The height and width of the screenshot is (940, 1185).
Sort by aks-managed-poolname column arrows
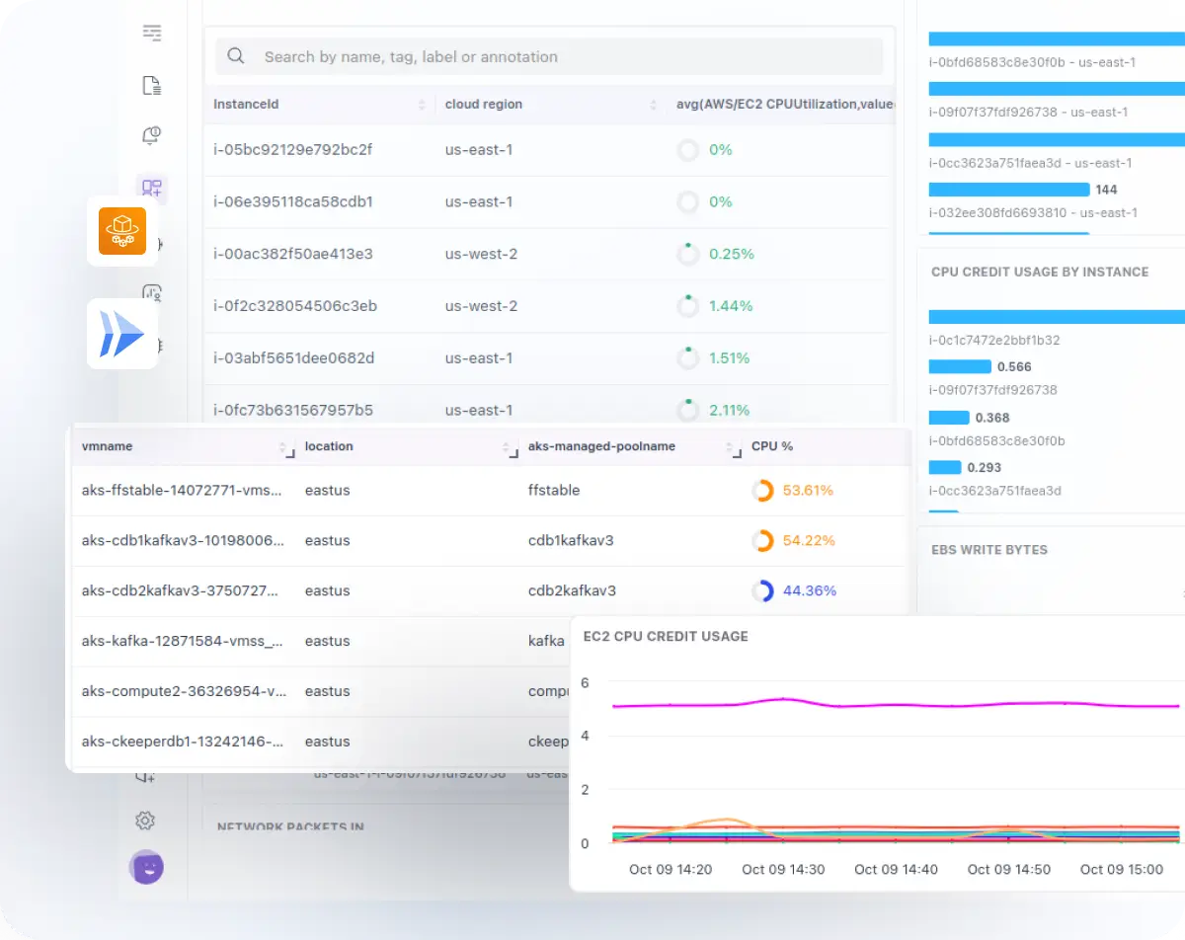[732, 447]
